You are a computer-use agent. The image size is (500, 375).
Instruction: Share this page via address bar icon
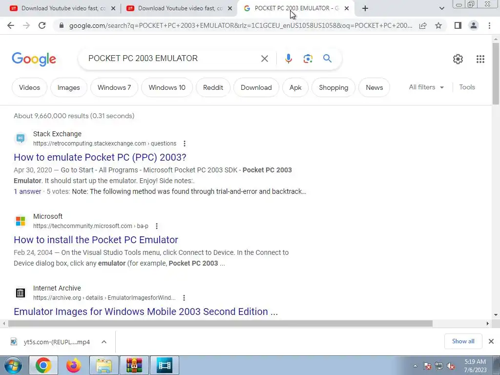(x=423, y=25)
